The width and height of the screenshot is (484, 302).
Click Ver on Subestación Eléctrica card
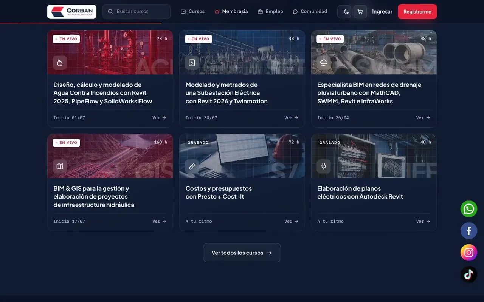click(x=291, y=118)
